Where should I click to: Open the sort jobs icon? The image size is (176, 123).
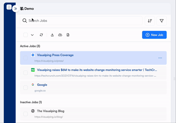click(150, 21)
